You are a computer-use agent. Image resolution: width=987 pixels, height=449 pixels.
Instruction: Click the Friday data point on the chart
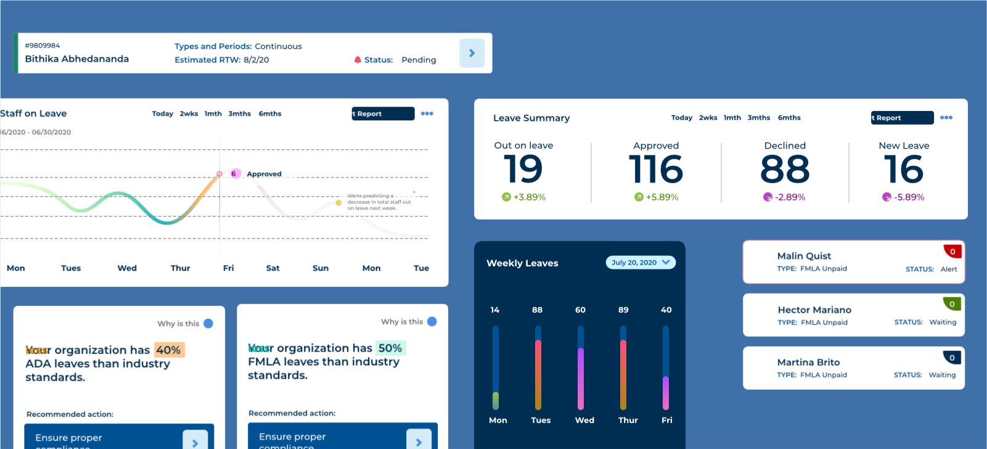[x=219, y=175]
